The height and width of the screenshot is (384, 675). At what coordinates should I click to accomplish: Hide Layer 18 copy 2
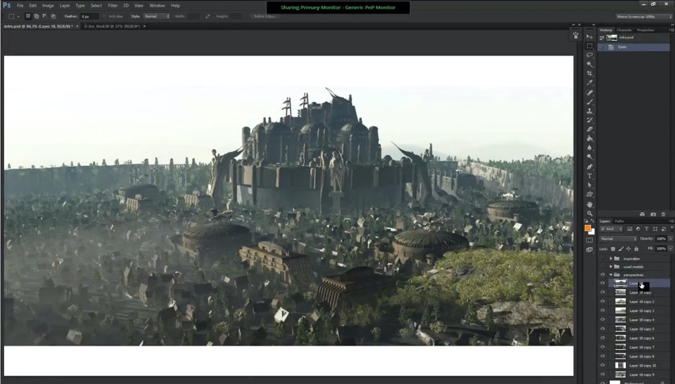pyautogui.click(x=602, y=301)
